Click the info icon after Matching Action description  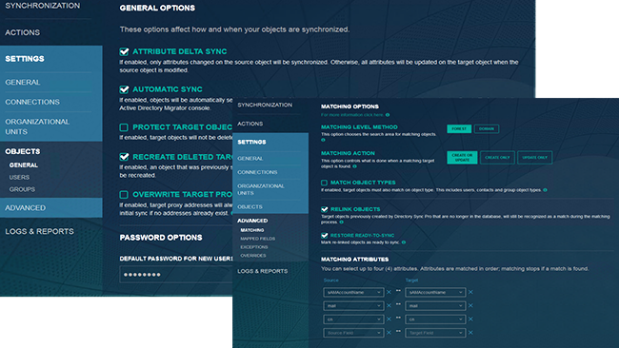(x=354, y=166)
